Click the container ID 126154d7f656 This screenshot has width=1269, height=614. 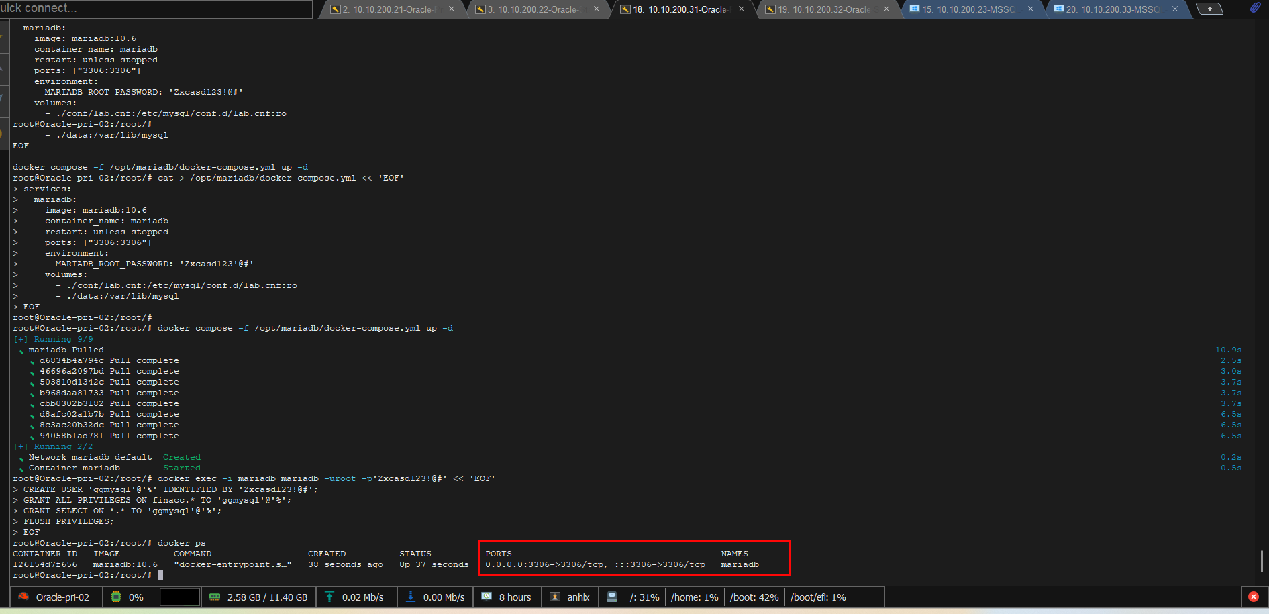click(x=45, y=564)
